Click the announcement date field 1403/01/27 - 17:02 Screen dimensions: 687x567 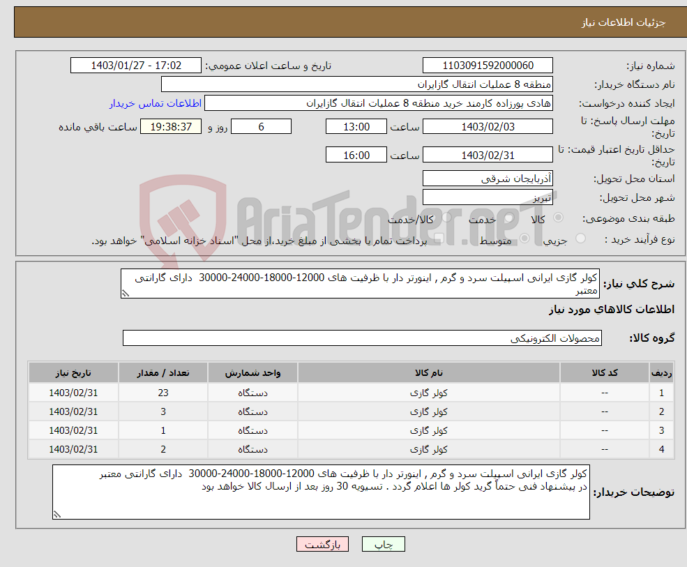[x=136, y=66]
